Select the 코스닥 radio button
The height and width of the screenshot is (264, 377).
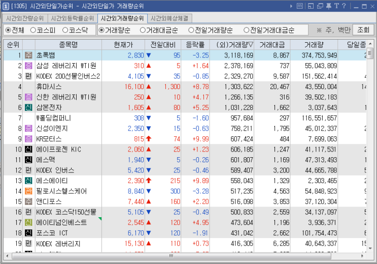pos(65,30)
